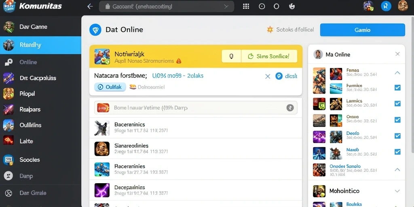The image size is (414, 207).
Task: Click the blue location pin next to dlcslt
Action: click(x=279, y=76)
